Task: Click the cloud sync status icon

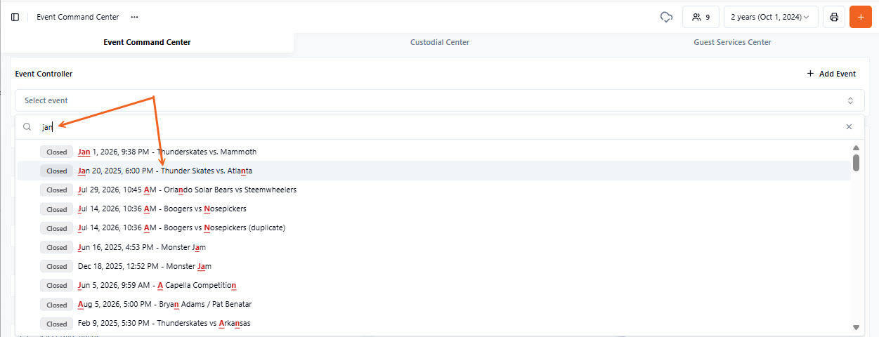Action: click(x=666, y=17)
